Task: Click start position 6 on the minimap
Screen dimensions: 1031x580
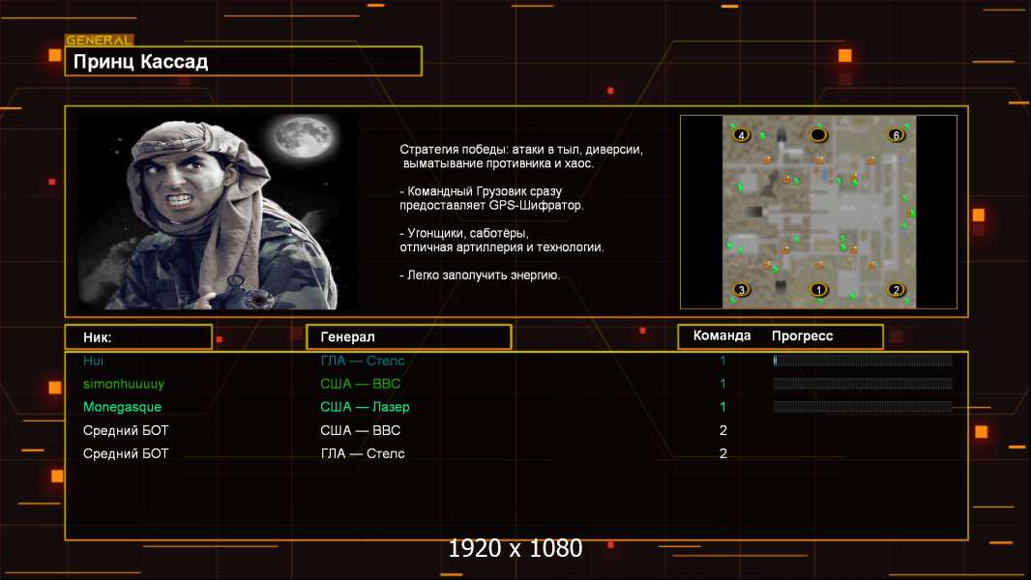Action: 897,135
